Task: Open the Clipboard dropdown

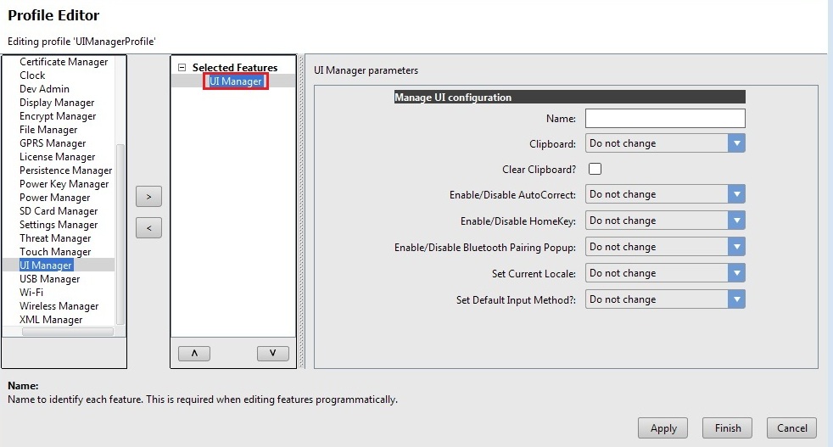Action: tap(664, 143)
